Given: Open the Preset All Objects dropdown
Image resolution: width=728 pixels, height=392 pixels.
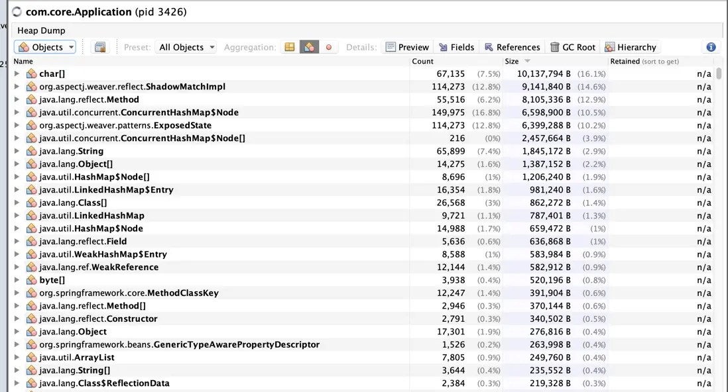Looking at the screenshot, I should [x=186, y=47].
